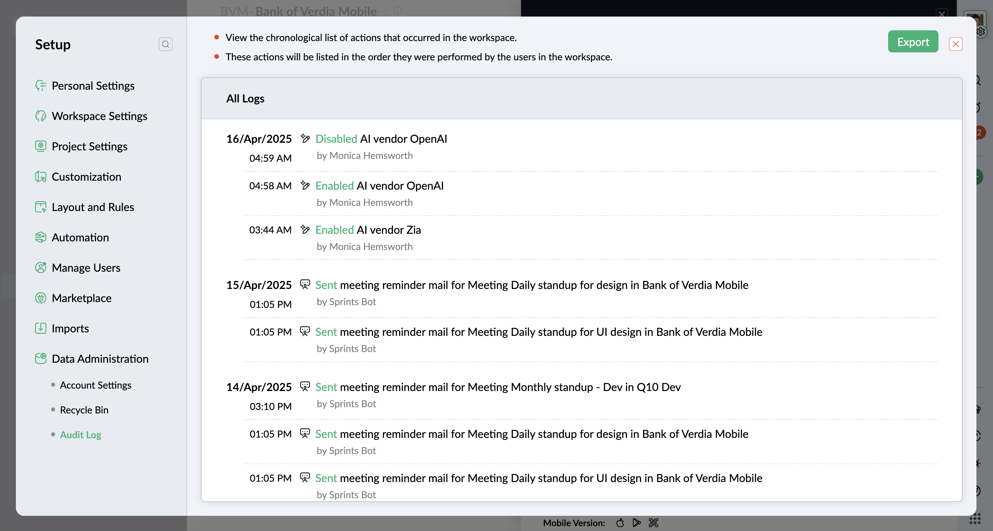Click the Customization icon
993x531 pixels.
[x=40, y=177]
